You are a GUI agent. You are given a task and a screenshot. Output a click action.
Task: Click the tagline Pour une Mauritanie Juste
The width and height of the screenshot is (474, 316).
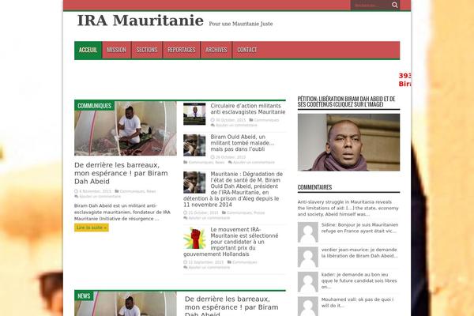[x=241, y=24]
